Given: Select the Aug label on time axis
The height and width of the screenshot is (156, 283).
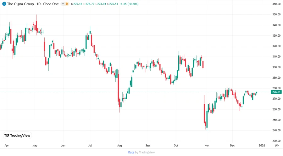Looking at the screenshot, I should click(119, 145).
